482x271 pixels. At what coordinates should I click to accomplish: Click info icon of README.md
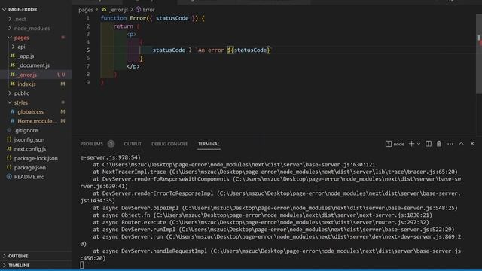[9, 177]
